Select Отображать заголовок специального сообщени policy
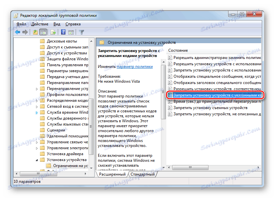275x198 pixels. click(x=217, y=83)
